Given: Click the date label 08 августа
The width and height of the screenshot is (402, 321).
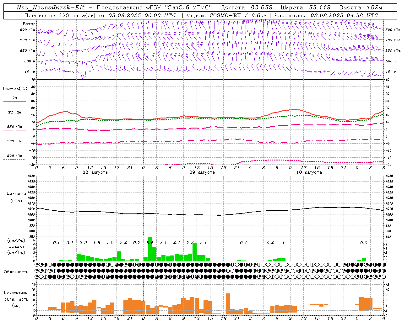Looking at the screenshot, I should pyautogui.click(x=95, y=172).
